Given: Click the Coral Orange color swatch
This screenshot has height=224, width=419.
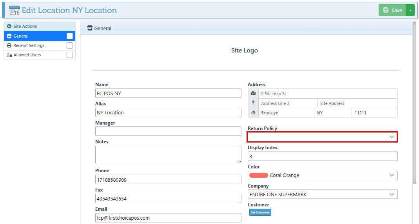Looking at the screenshot, I should click(x=258, y=175).
